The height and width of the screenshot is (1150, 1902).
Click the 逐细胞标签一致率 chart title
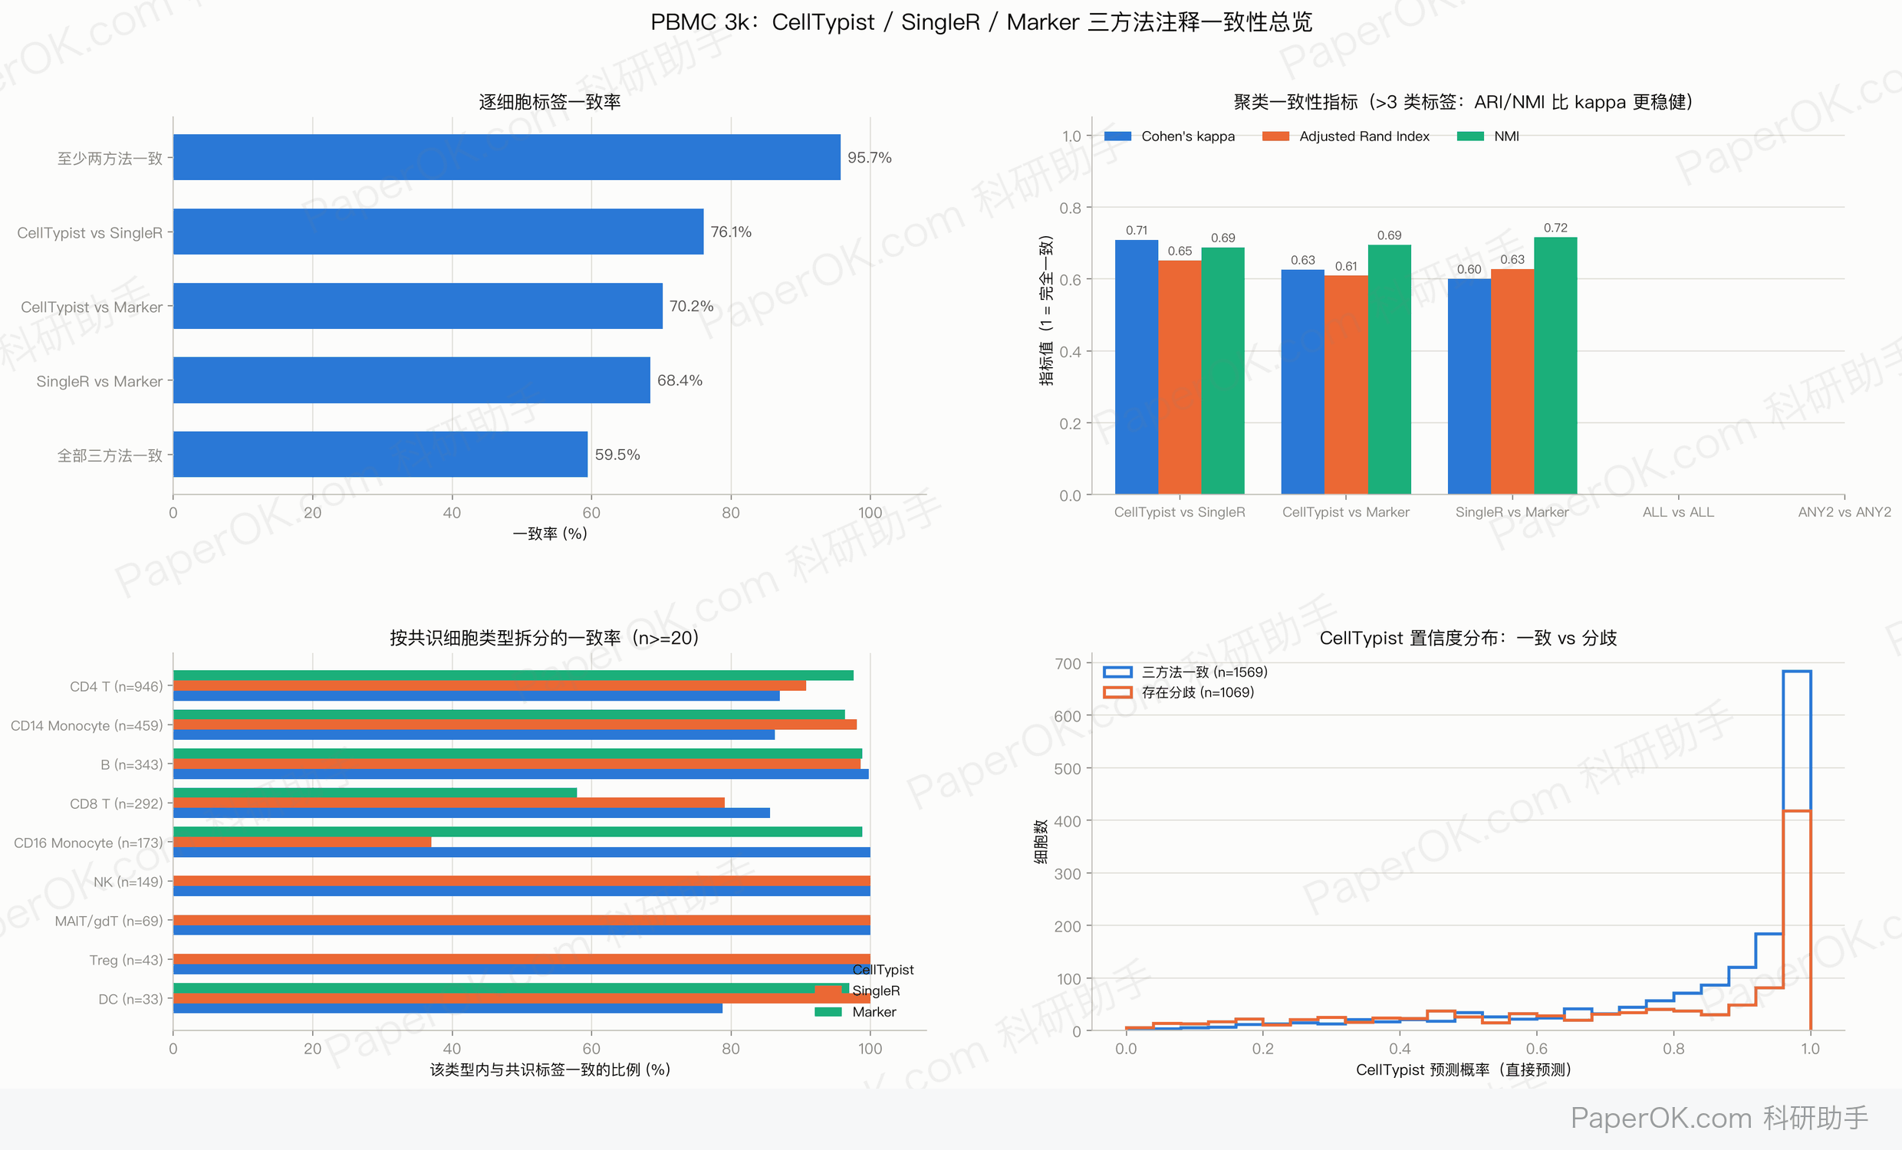tap(550, 102)
